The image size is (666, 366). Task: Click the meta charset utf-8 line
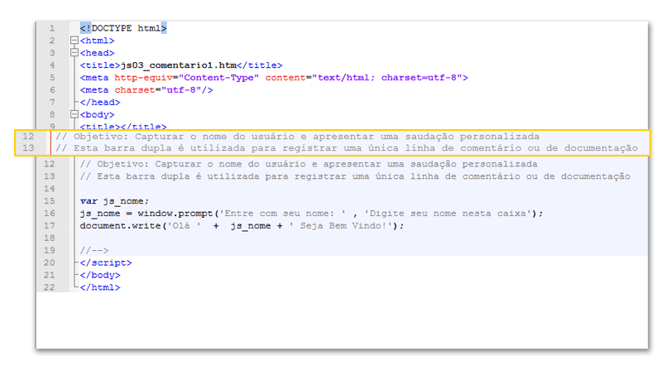coord(146,90)
